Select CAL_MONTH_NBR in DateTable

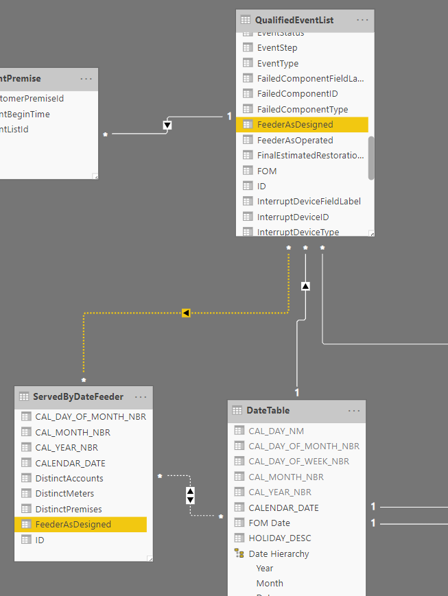pos(286,477)
